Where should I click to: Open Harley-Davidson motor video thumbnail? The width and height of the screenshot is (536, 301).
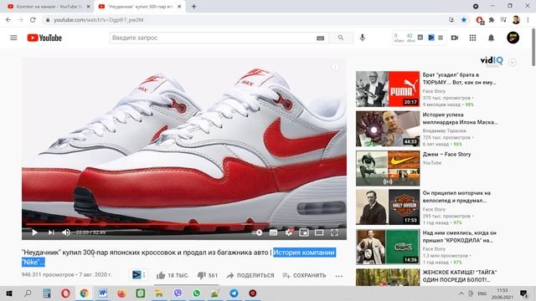388,207
